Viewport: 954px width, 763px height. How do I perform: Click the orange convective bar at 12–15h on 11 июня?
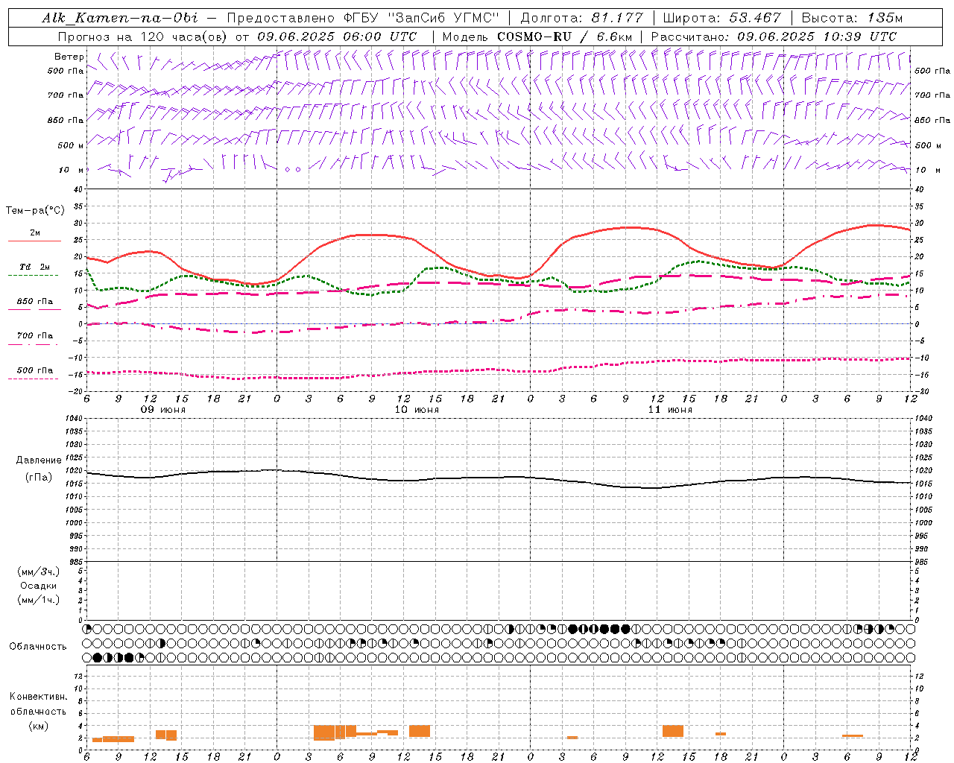coord(673,731)
